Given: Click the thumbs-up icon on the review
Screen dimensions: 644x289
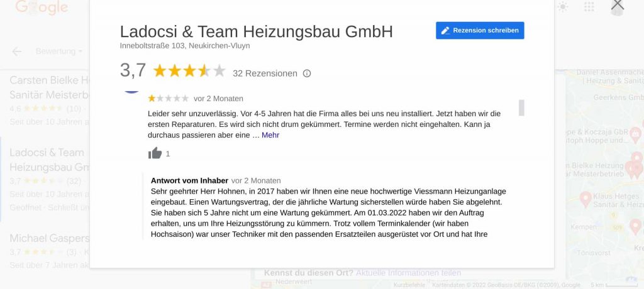Looking at the screenshot, I should 155,153.
